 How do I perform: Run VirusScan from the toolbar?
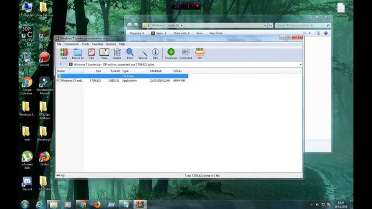171,53
